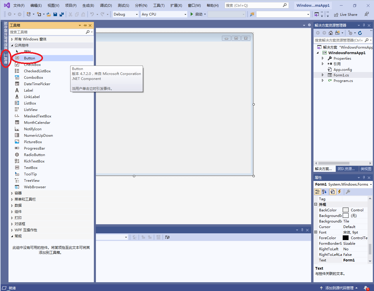Click the refresh icon in Solution Explorer

click(x=360, y=33)
